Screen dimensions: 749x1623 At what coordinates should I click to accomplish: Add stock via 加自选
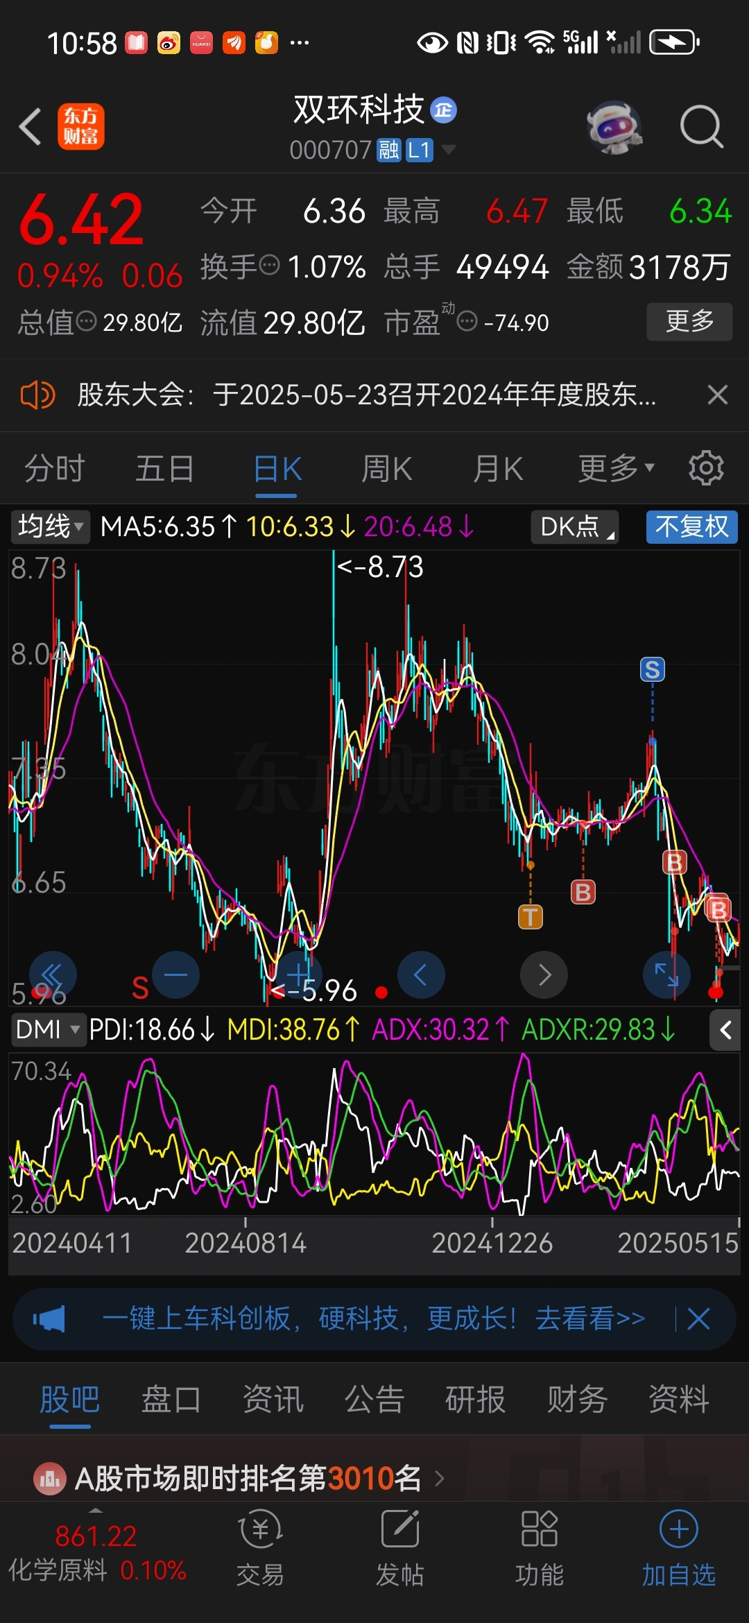pyautogui.click(x=679, y=1547)
